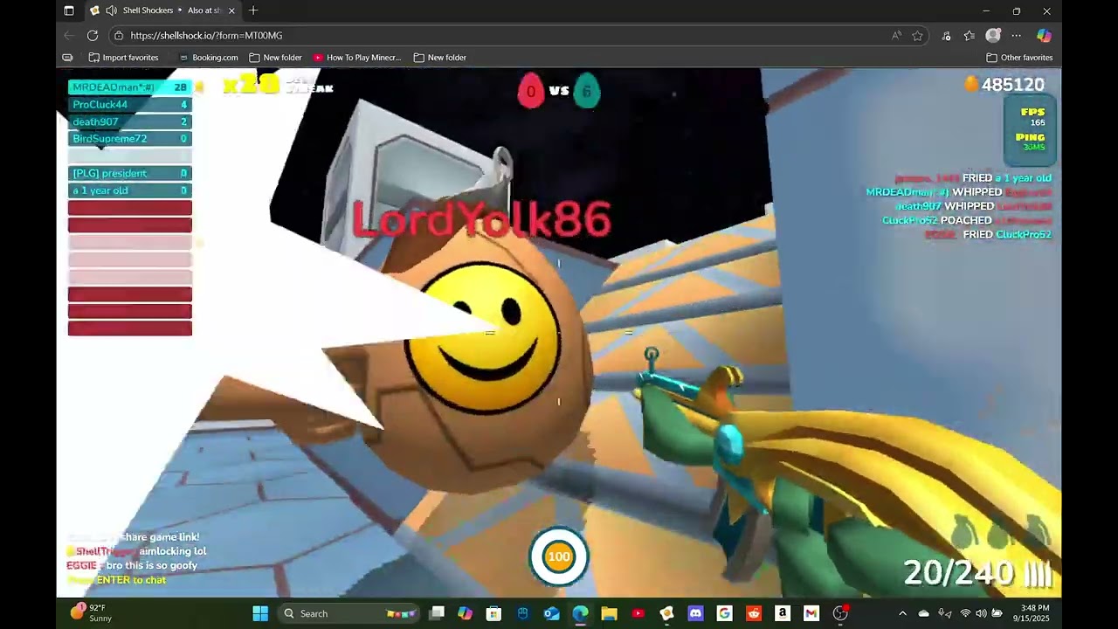The image size is (1118, 629).
Task: Expand the Other favorites folder
Action: 1019,58
